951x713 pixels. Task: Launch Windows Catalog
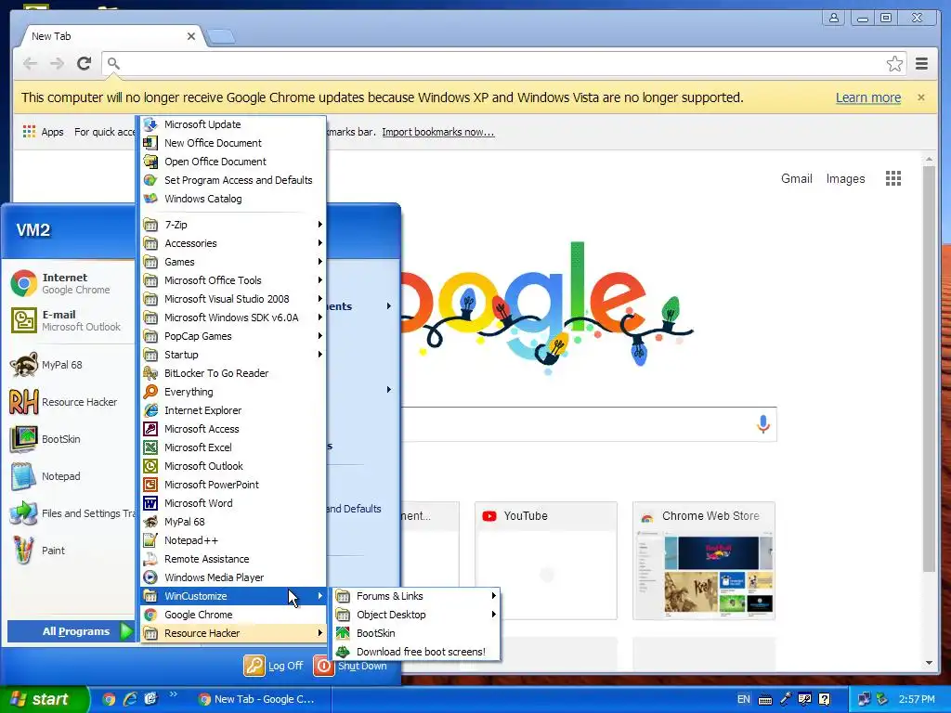click(x=233, y=199)
